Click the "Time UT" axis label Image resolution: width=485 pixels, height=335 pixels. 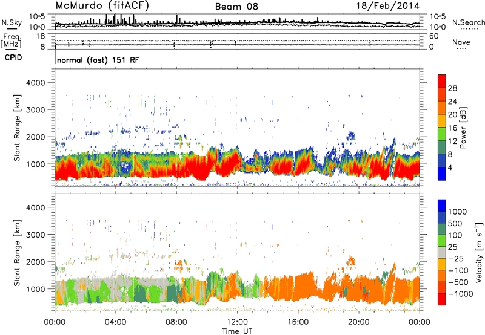237,331
